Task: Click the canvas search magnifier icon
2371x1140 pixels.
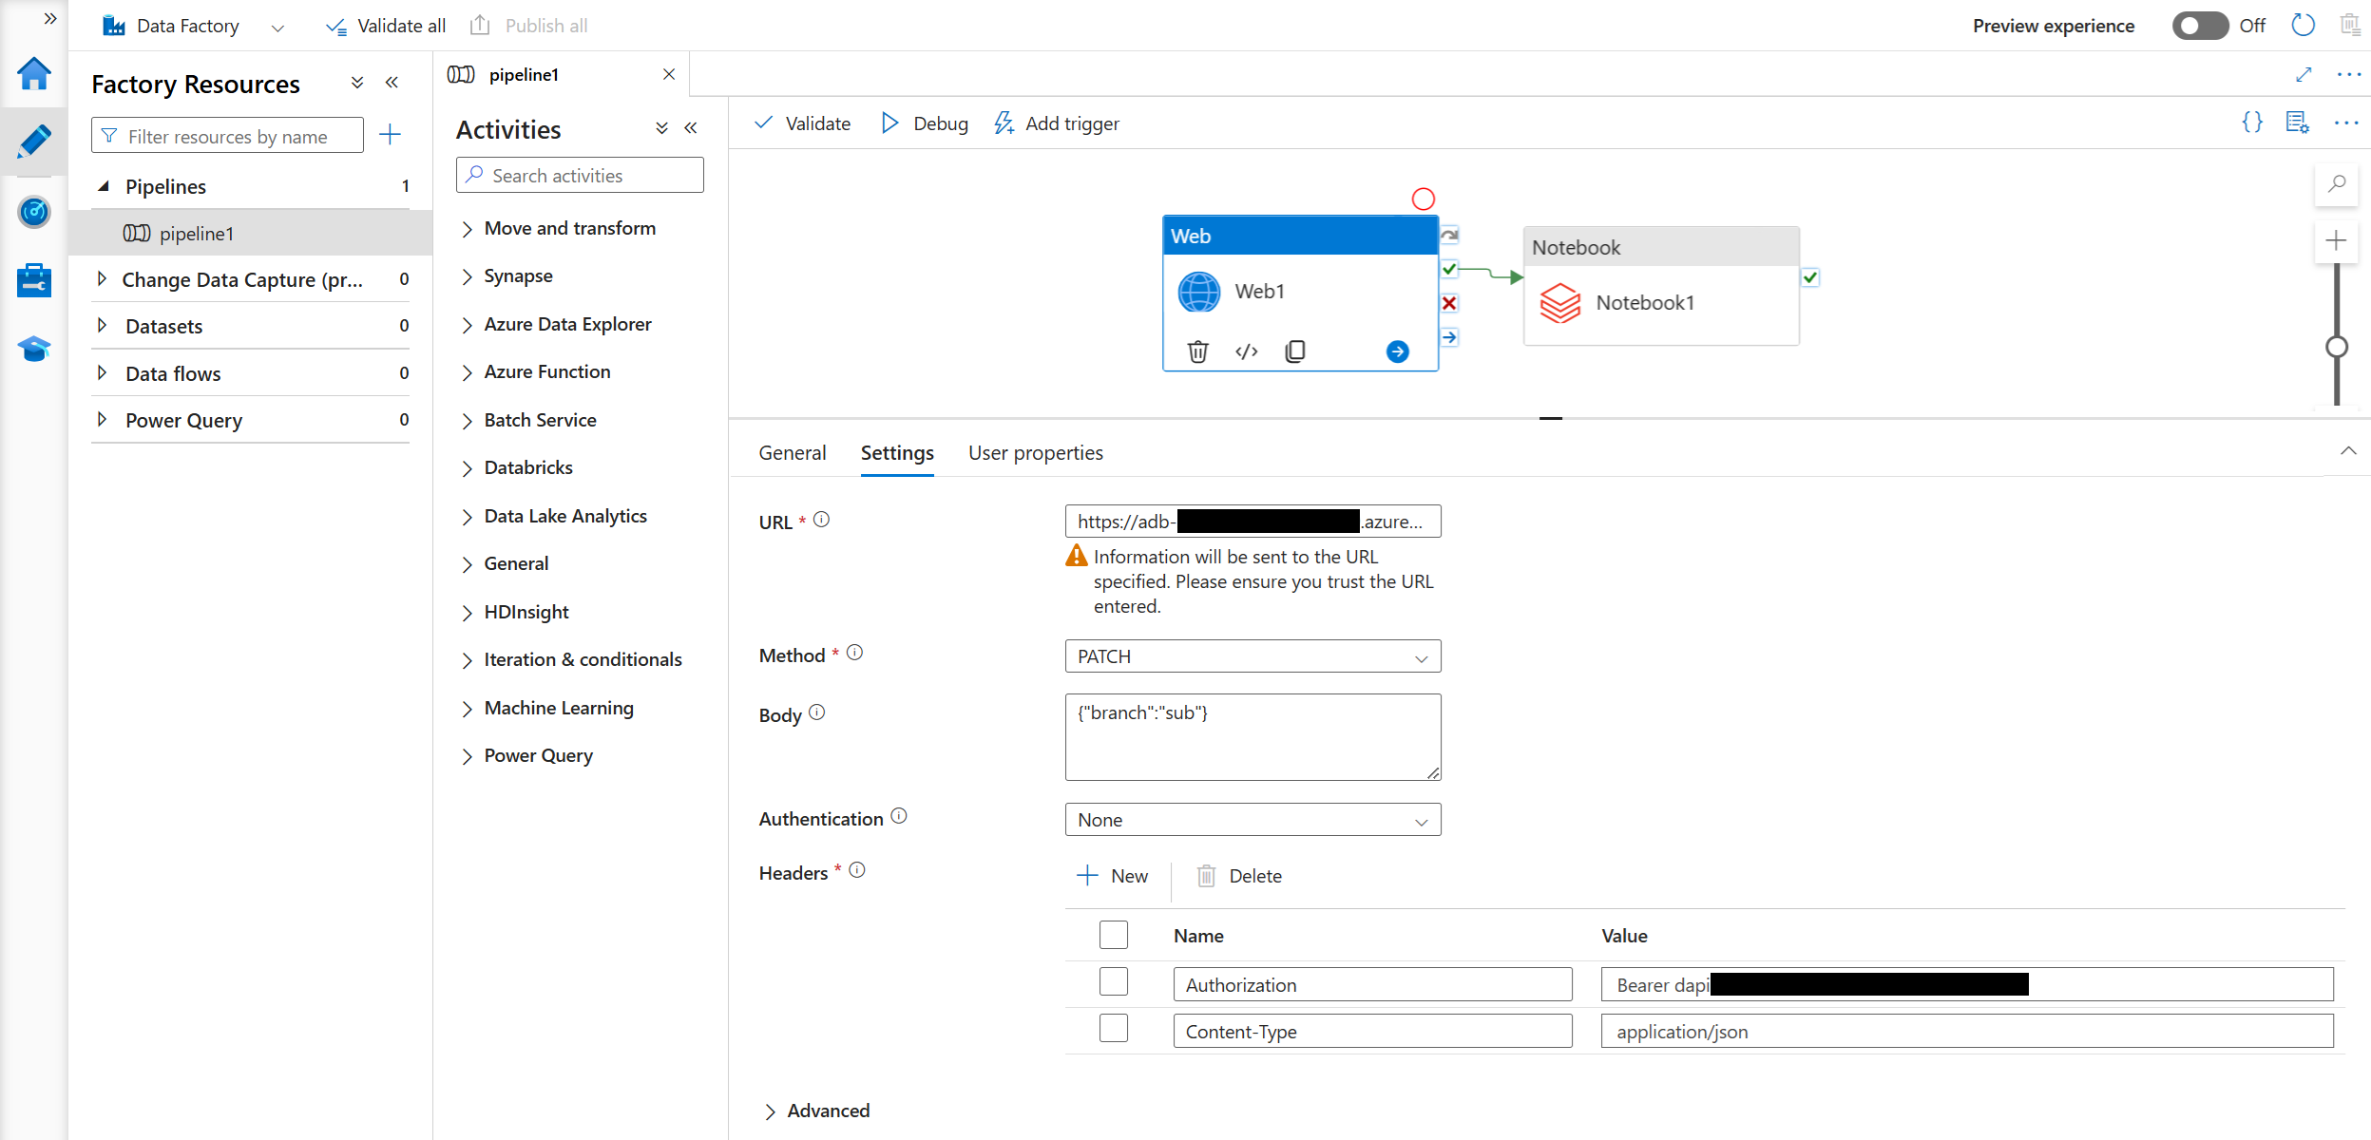Action: pos(2336,183)
